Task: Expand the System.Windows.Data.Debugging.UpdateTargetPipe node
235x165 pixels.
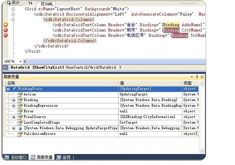Action: pyautogui.click(x=14, y=128)
